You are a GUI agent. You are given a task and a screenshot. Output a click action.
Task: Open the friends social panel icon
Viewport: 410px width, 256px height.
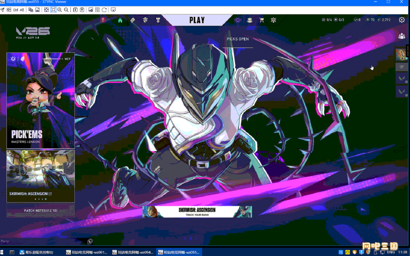coord(402,36)
